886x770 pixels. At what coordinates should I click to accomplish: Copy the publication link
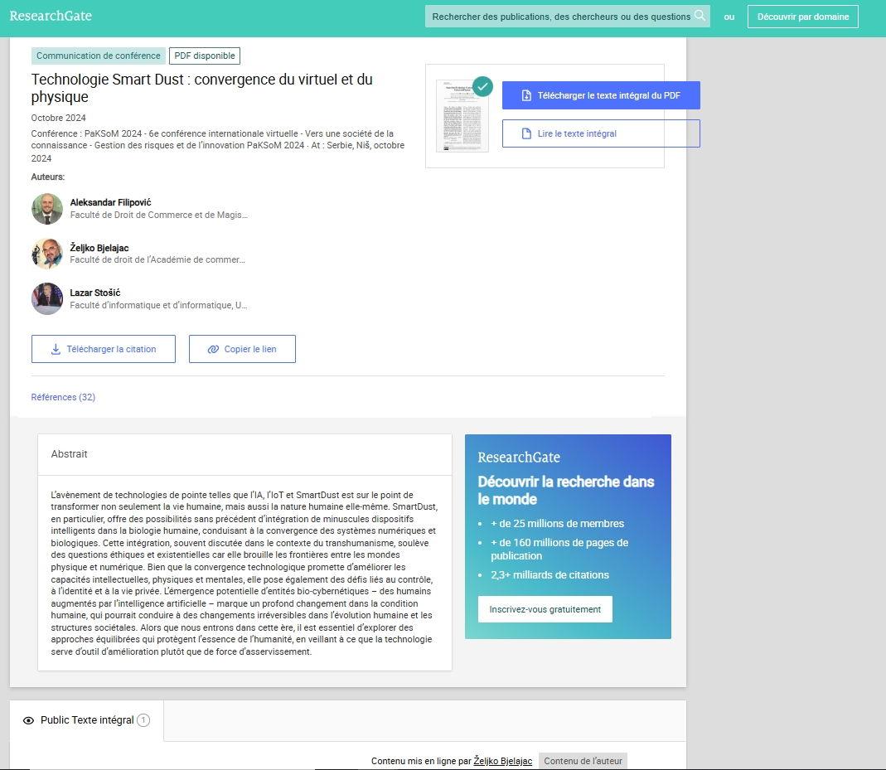click(242, 349)
